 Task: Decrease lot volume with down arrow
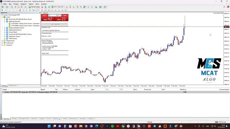click(x=49, y=15)
